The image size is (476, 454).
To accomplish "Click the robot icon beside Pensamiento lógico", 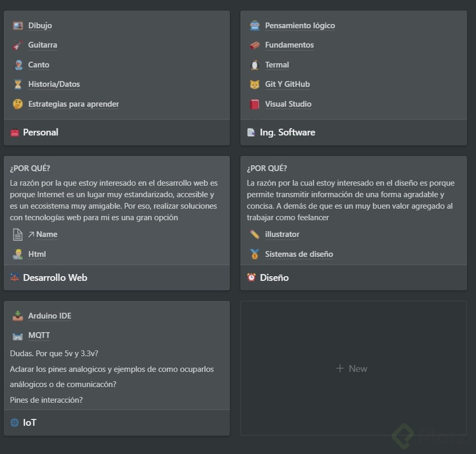I will click(254, 25).
